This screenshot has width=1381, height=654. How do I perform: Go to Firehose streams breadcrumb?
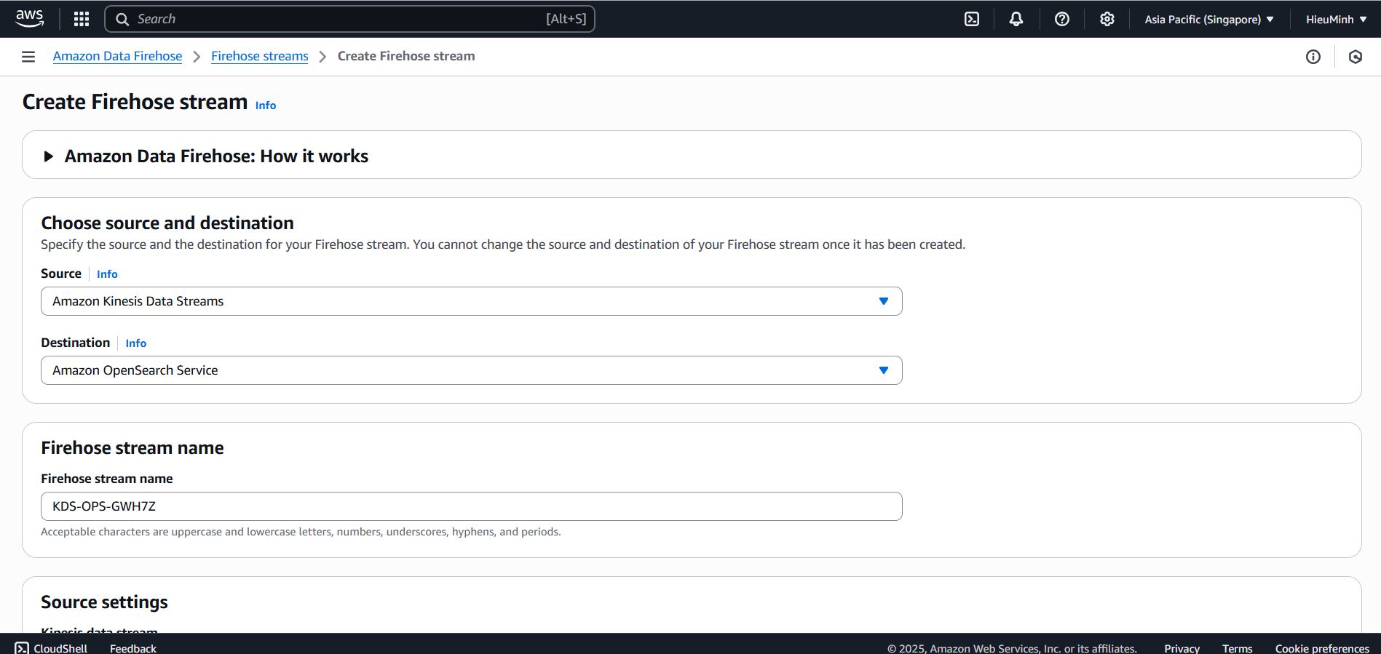pos(260,56)
